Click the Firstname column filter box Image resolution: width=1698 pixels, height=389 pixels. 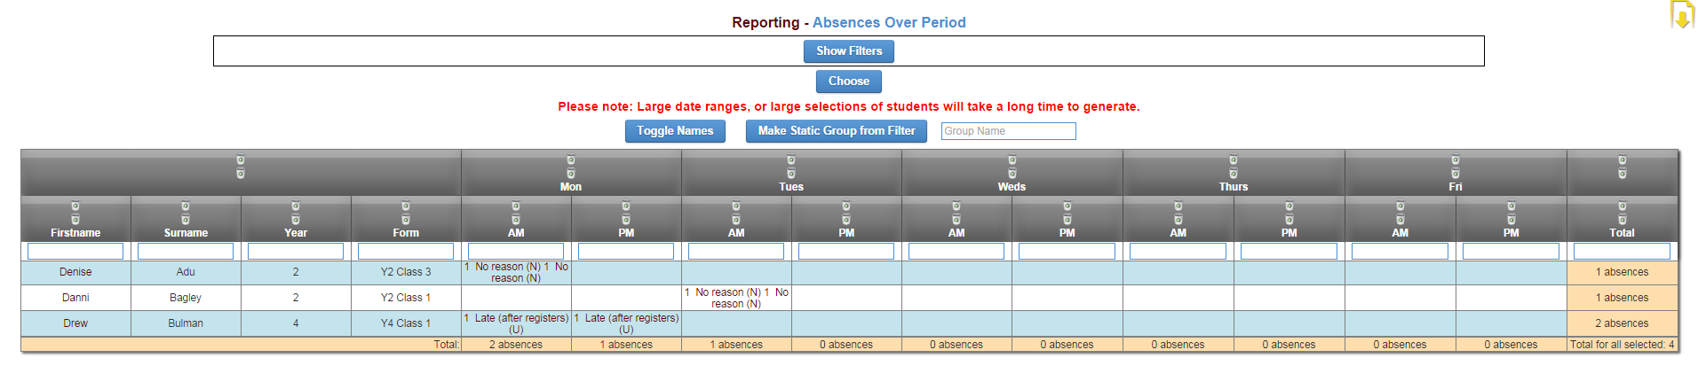(75, 252)
